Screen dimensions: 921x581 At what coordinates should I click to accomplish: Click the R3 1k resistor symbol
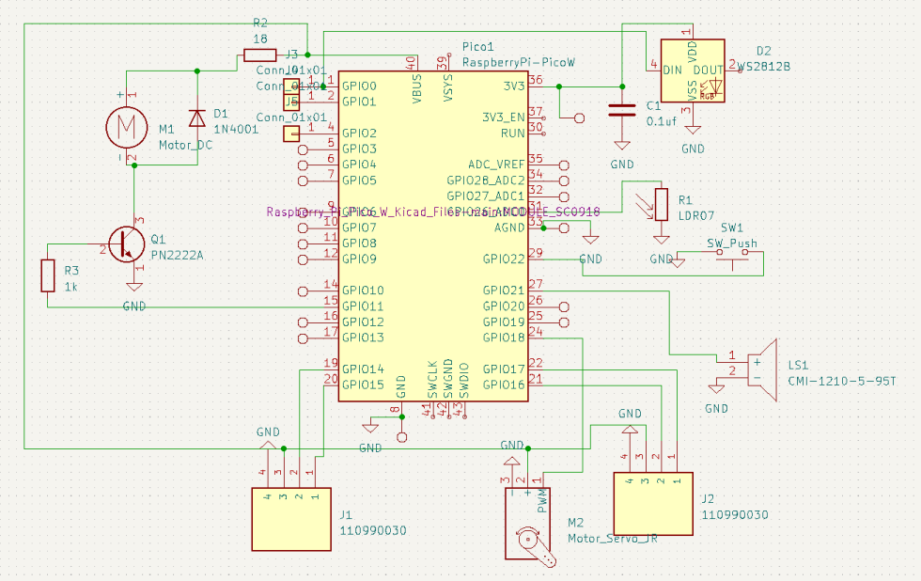pyautogui.click(x=49, y=275)
